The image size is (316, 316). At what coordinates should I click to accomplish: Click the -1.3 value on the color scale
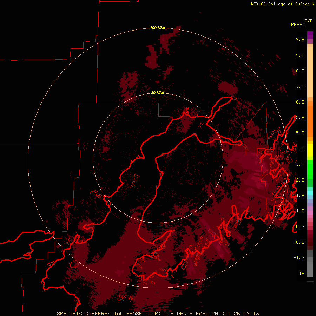pos(299,258)
